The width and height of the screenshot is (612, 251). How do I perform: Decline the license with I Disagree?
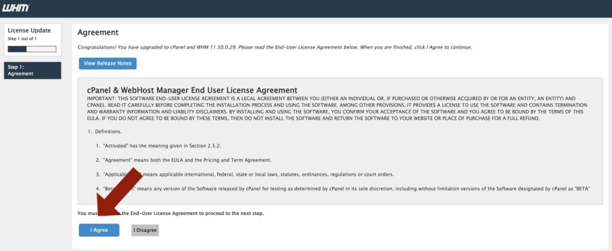point(145,230)
